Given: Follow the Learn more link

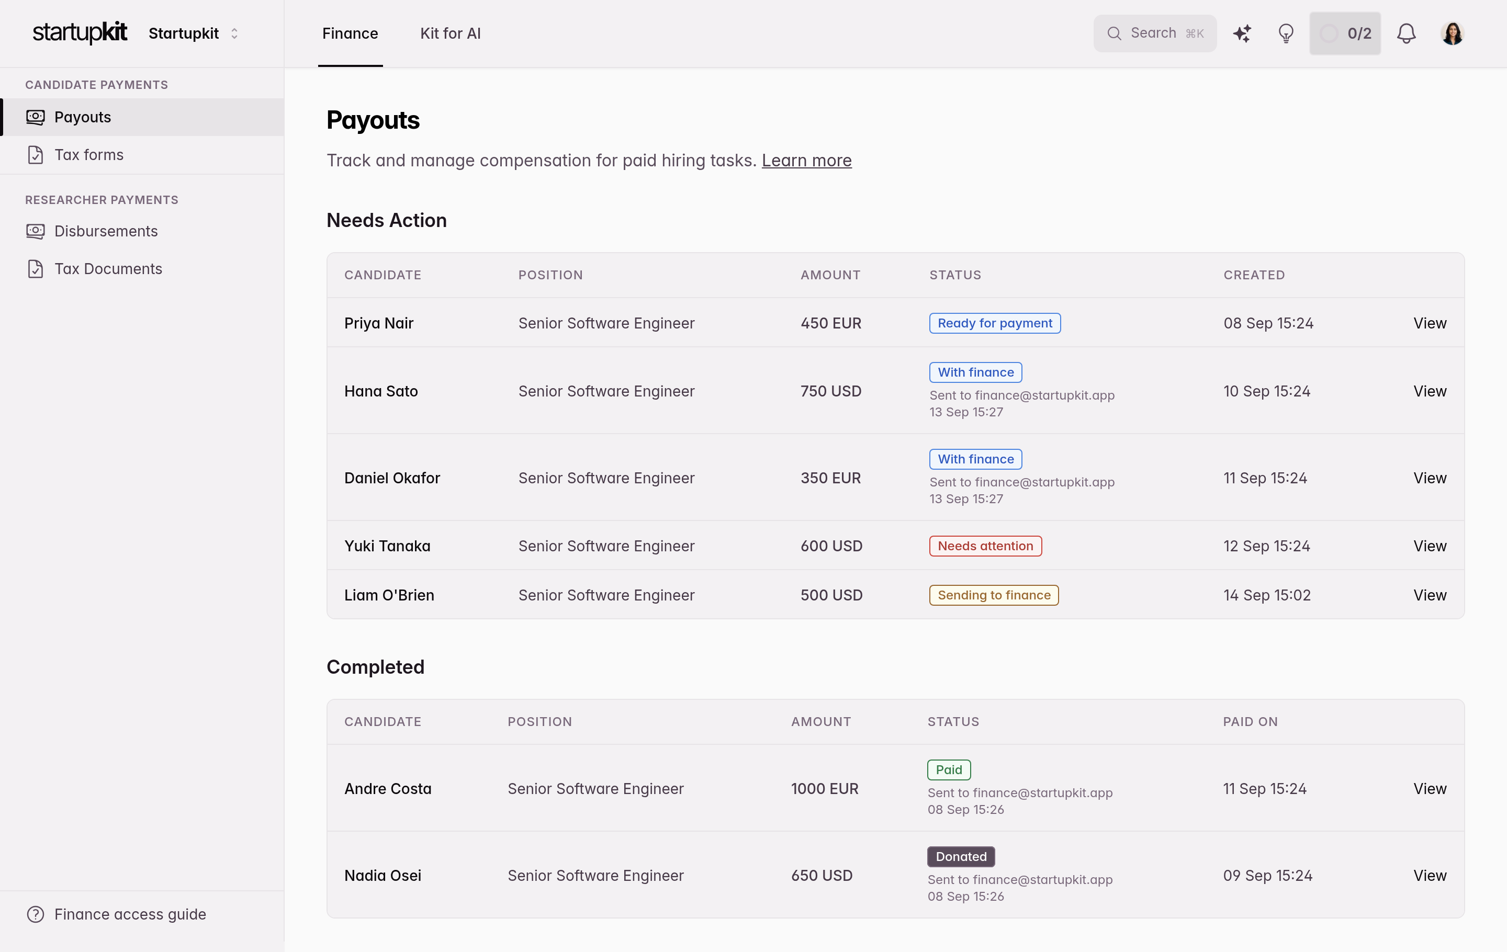Looking at the screenshot, I should 806,160.
